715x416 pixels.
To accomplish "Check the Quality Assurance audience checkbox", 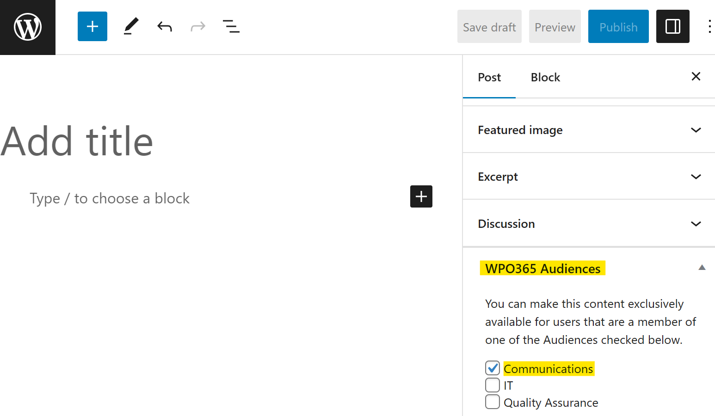I will click(x=493, y=402).
